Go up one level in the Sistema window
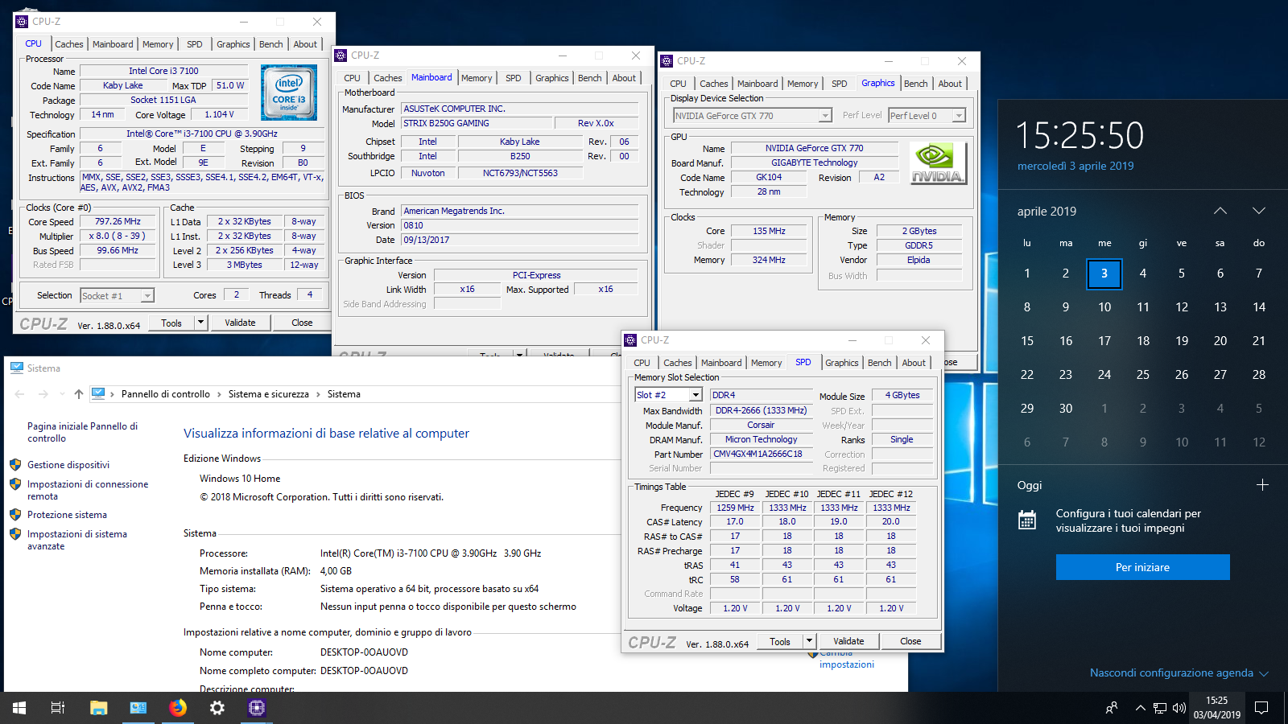The image size is (1288, 724). [x=78, y=394]
